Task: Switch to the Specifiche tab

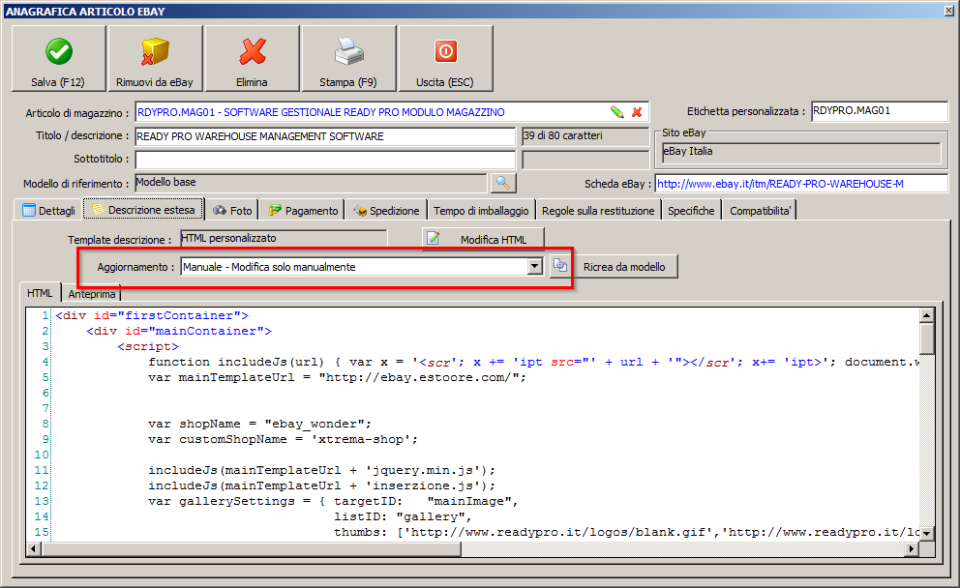Action: (691, 210)
